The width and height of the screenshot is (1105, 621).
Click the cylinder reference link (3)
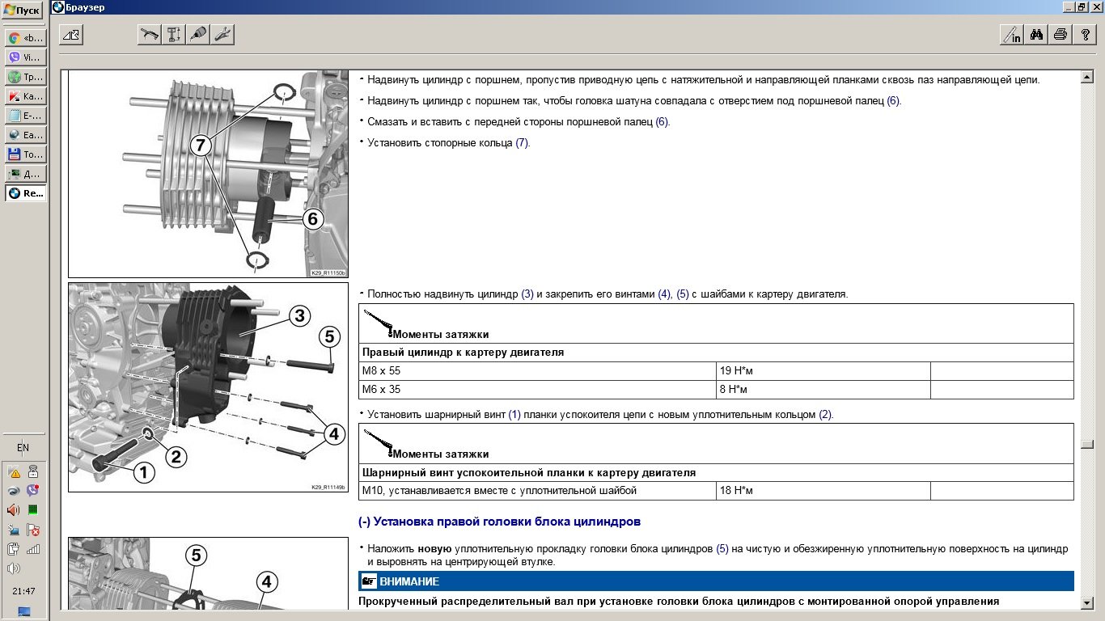pyautogui.click(x=527, y=294)
